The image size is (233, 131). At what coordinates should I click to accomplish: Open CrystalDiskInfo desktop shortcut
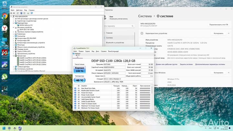tap(5, 65)
